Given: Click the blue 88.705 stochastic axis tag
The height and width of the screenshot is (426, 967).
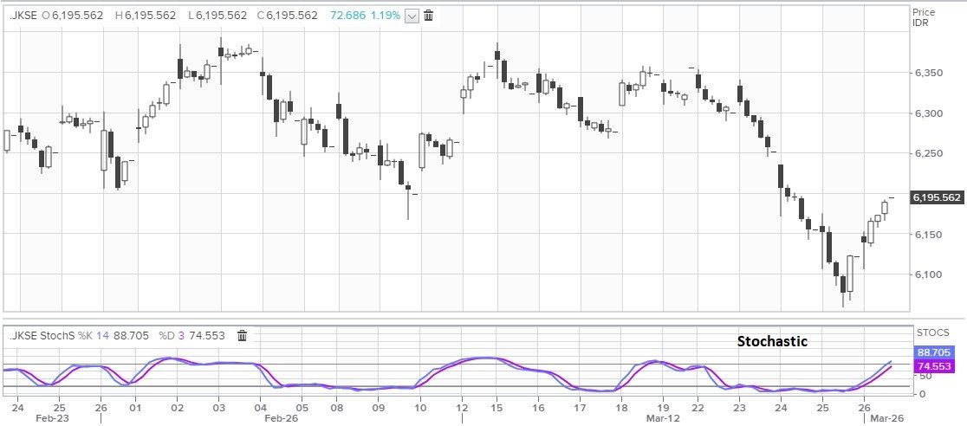Looking at the screenshot, I should click(933, 352).
